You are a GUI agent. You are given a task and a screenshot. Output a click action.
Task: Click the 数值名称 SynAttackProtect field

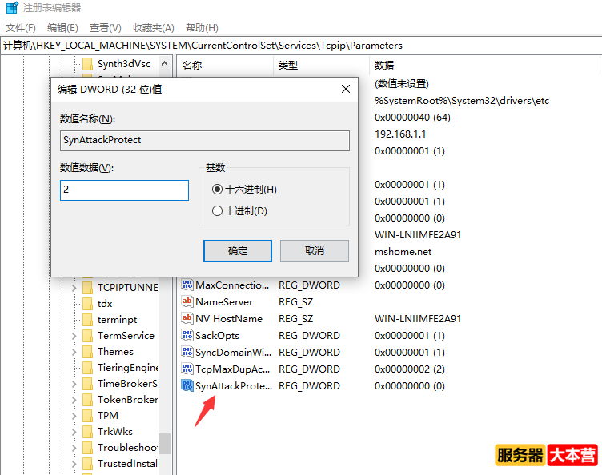coord(205,140)
